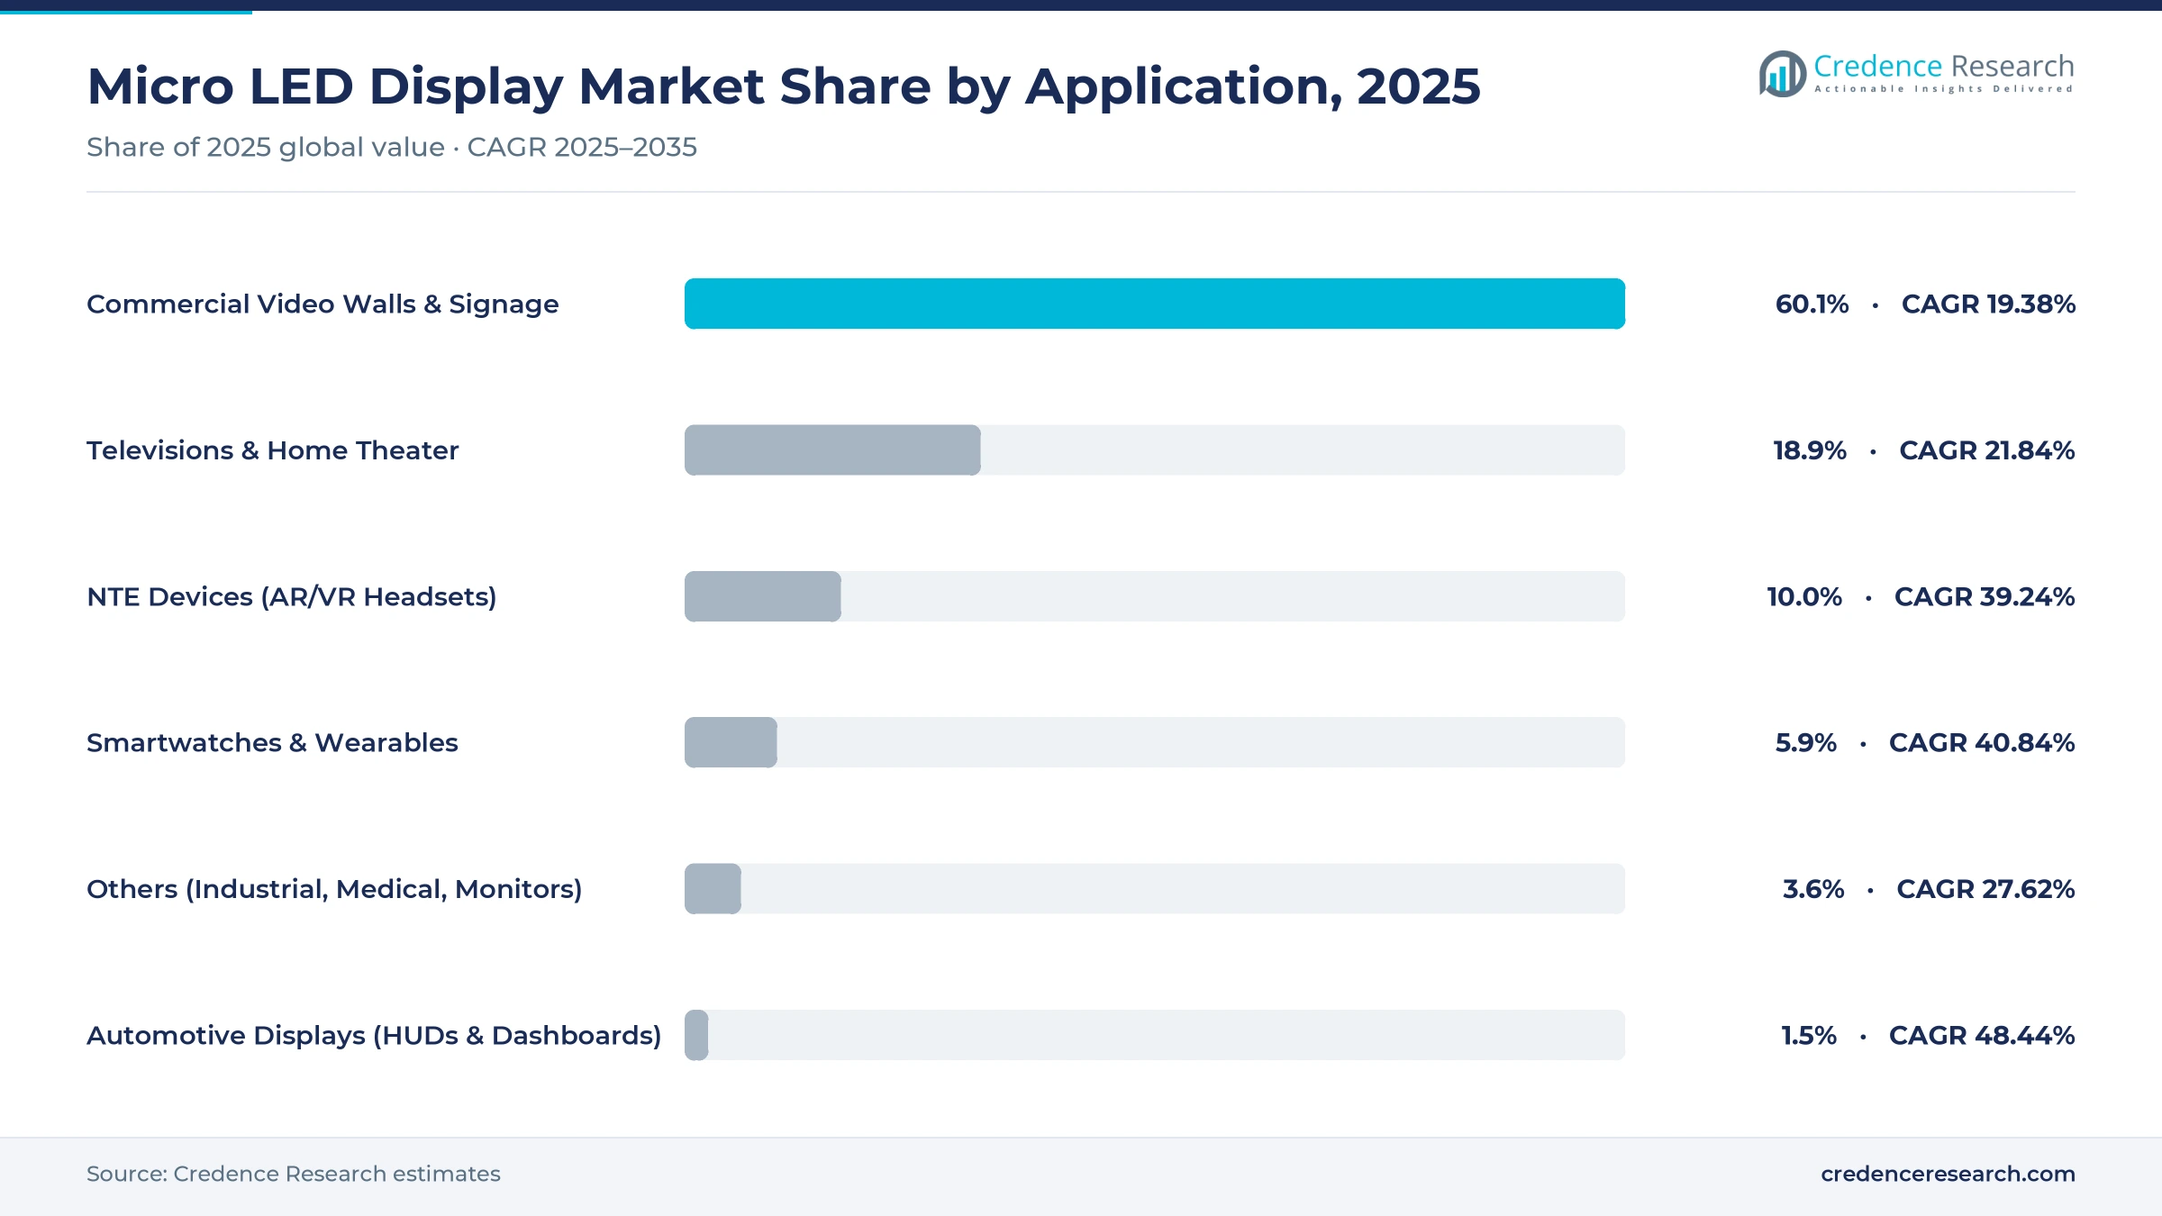Click the 'CAGR 27.62%' value
Image resolution: width=2162 pixels, height=1216 pixels.
(1985, 889)
